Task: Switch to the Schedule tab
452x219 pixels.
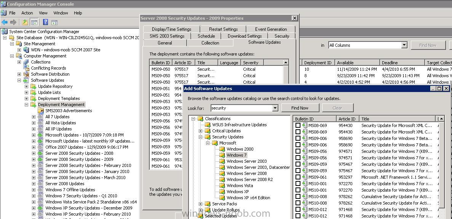Action: (206, 36)
